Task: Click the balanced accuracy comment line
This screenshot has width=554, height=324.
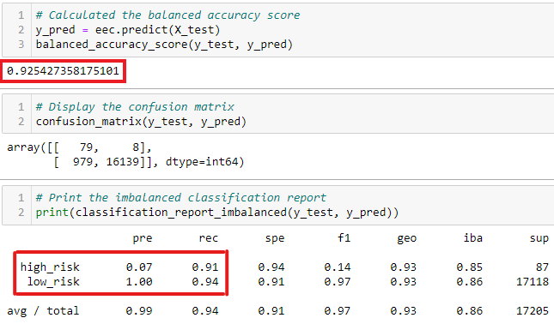Action: pos(167,15)
